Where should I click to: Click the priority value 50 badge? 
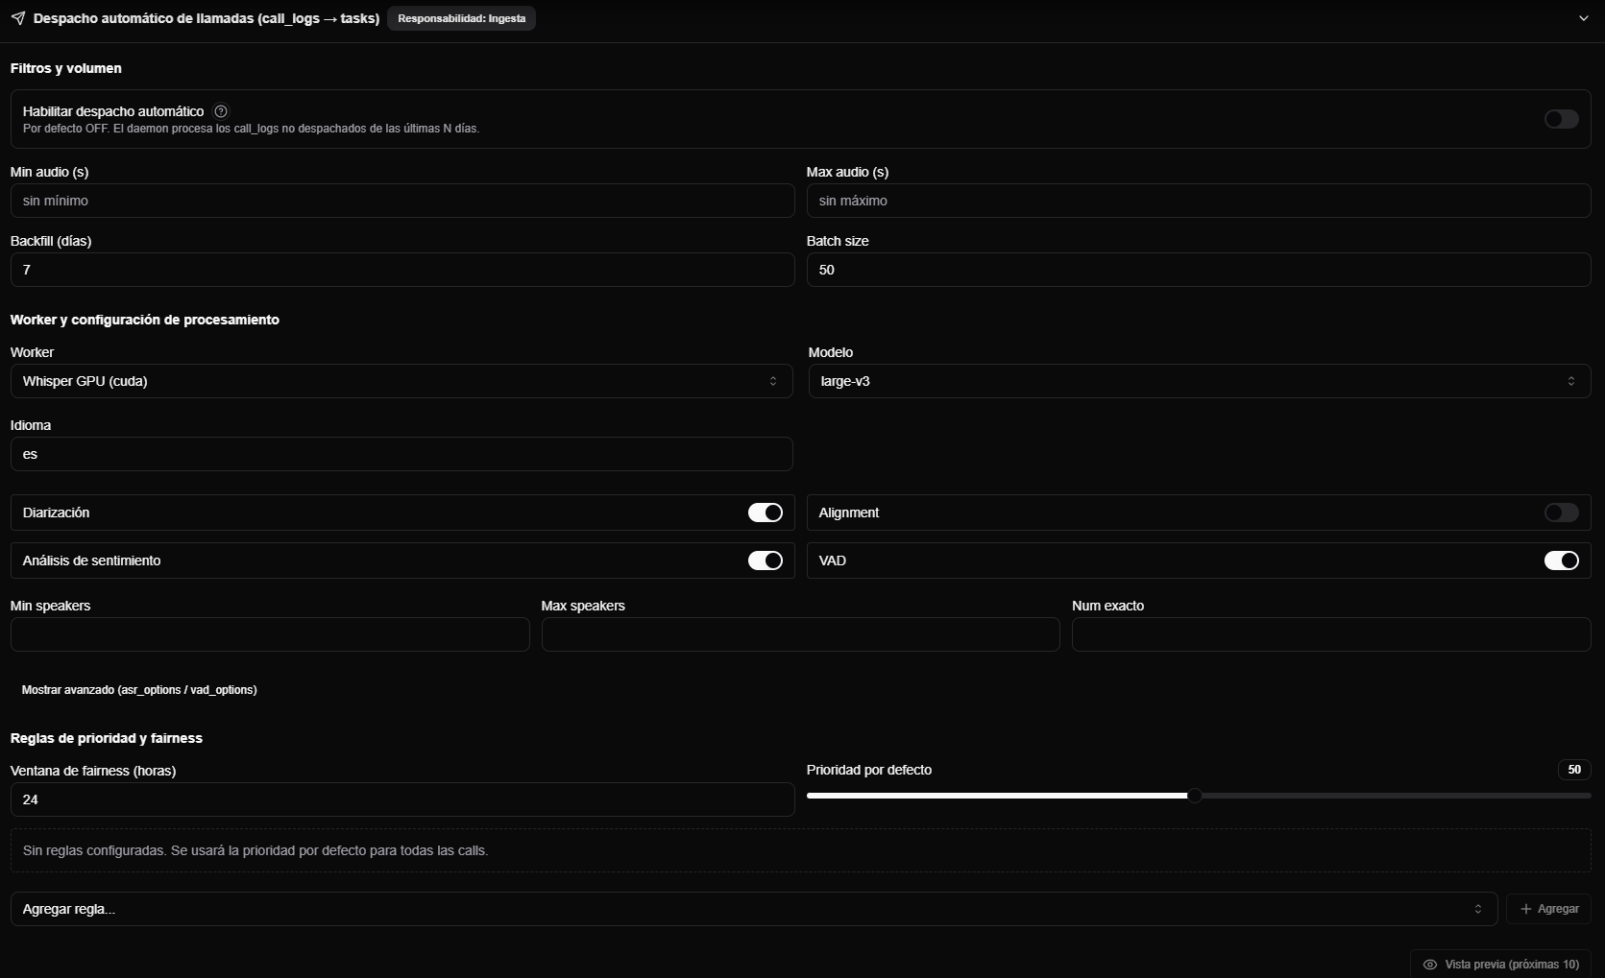1574,770
